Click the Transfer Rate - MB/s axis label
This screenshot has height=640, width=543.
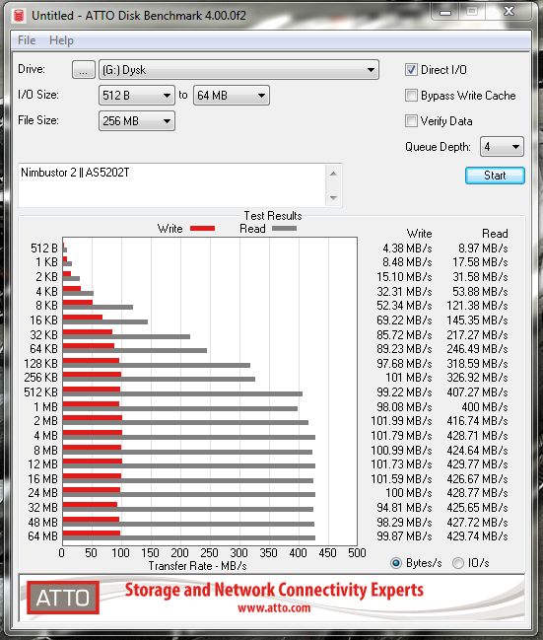coord(197,566)
